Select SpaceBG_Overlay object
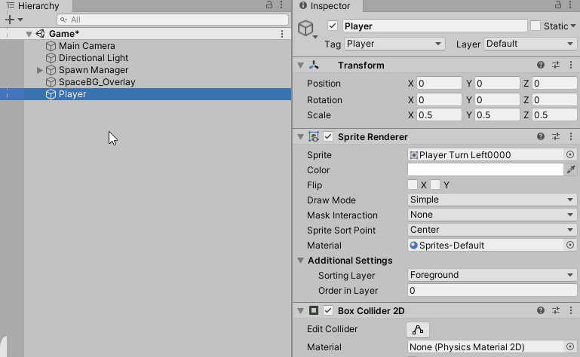This screenshot has width=580, height=357. point(97,82)
